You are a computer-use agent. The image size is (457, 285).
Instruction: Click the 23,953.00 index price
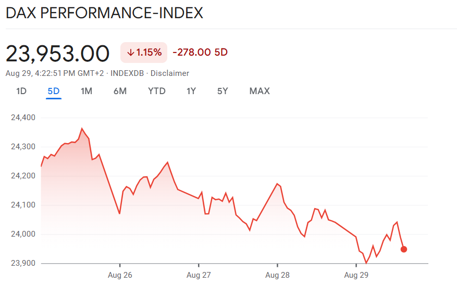(x=58, y=54)
